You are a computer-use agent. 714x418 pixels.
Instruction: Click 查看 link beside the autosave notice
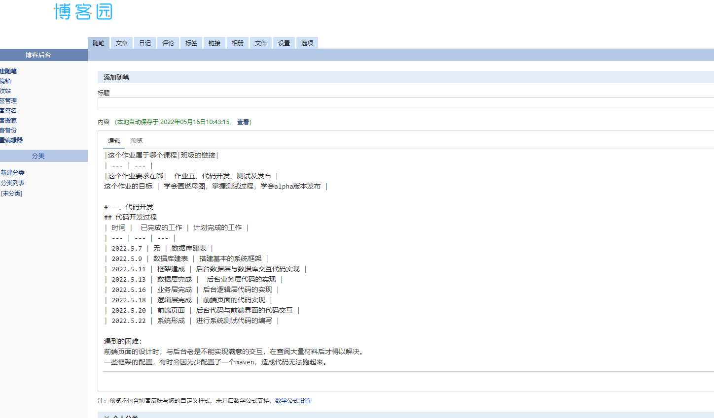point(243,122)
